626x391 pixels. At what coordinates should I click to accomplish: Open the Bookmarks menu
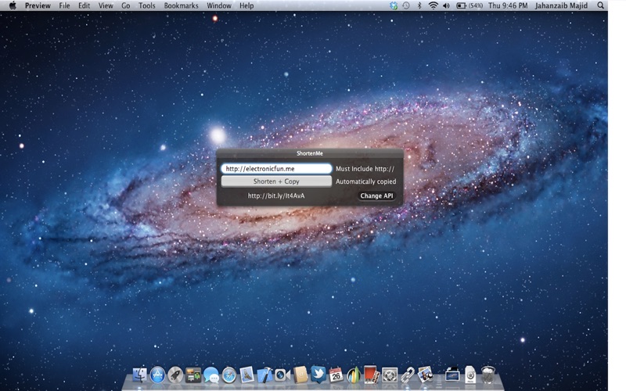click(181, 5)
